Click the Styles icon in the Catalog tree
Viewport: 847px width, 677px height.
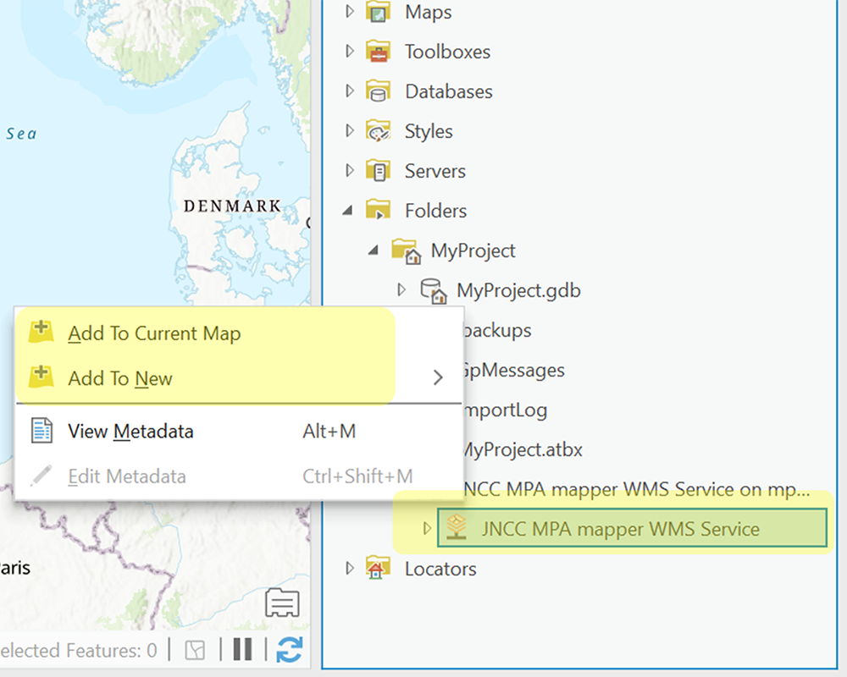tap(378, 130)
